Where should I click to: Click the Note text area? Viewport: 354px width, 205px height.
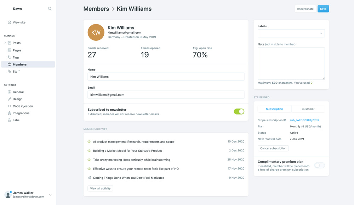tap(291, 63)
